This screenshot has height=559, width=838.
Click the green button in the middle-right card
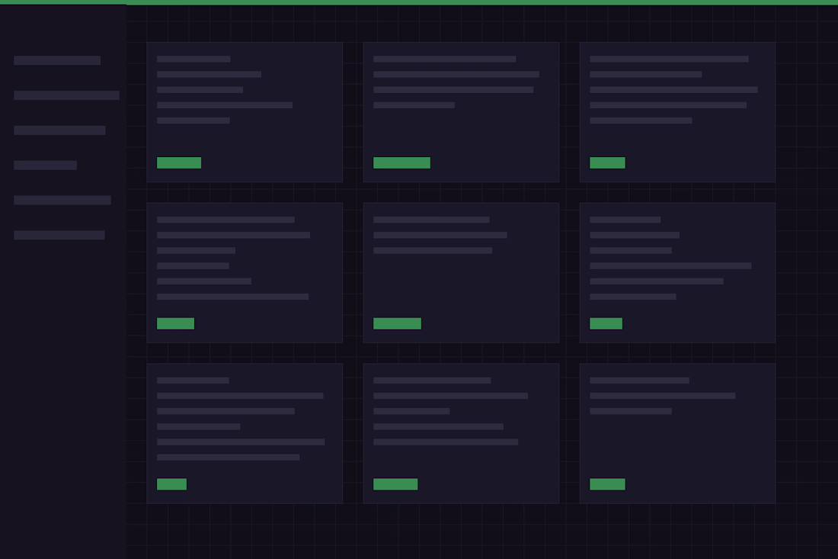(606, 323)
